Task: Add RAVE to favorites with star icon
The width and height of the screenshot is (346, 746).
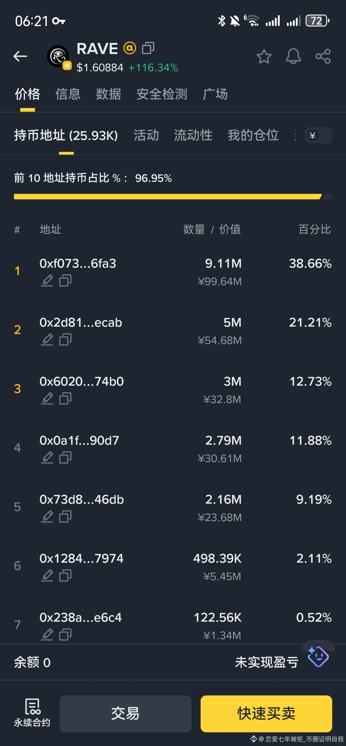Action: pyautogui.click(x=264, y=56)
